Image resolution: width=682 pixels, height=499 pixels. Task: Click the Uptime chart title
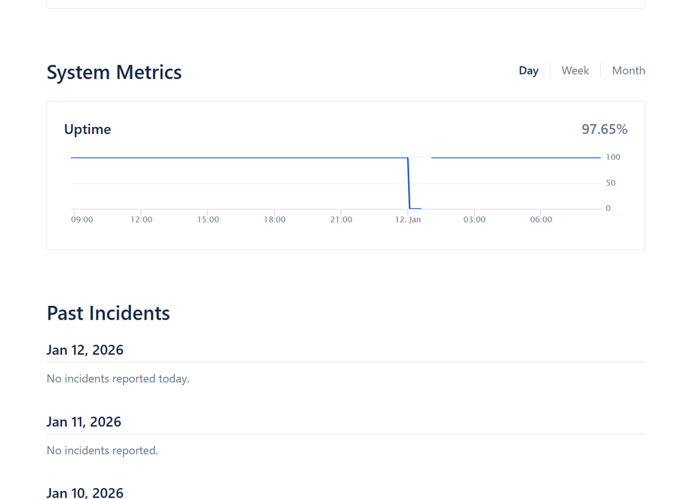(x=87, y=129)
